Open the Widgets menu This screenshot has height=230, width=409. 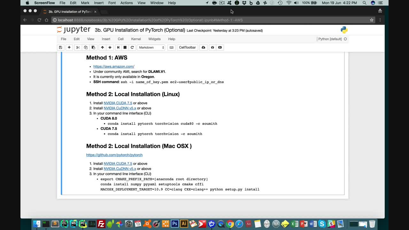coord(154,39)
